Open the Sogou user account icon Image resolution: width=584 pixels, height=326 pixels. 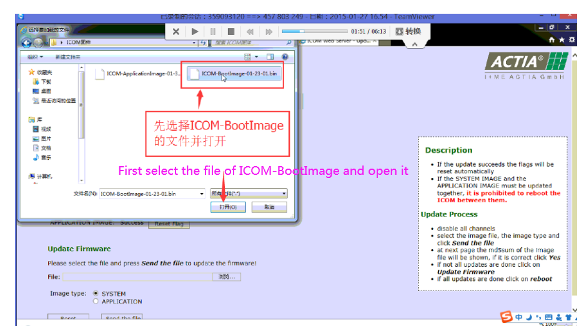558,317
